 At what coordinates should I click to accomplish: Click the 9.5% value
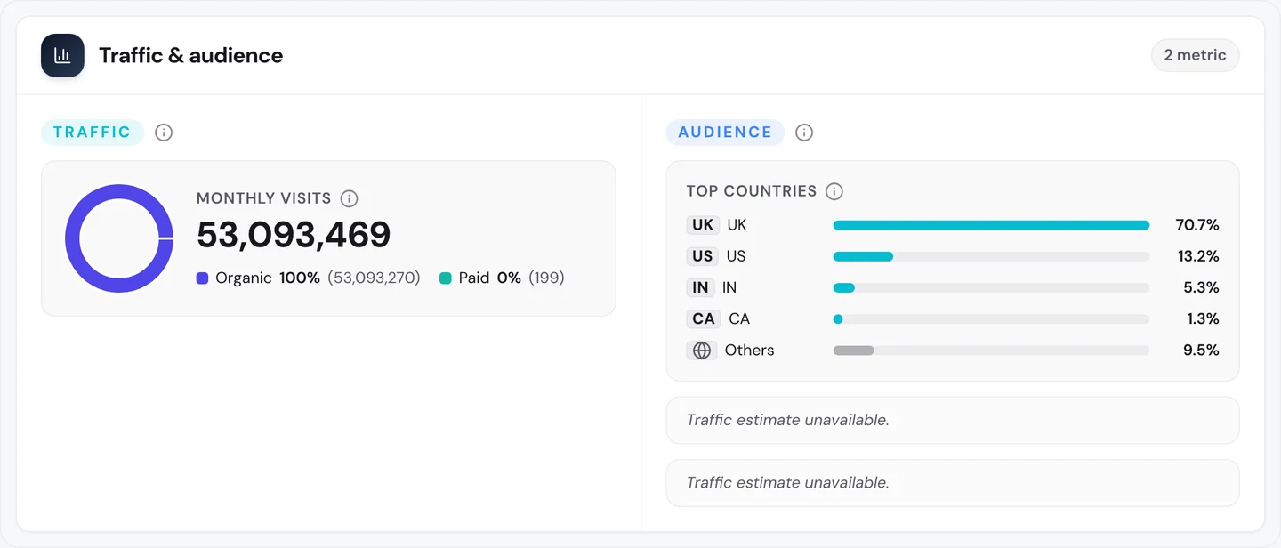(x=1202, y=351)
